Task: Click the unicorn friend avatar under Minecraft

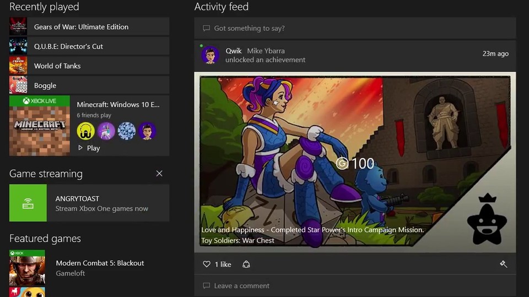Action: click(x=106, y=131)
